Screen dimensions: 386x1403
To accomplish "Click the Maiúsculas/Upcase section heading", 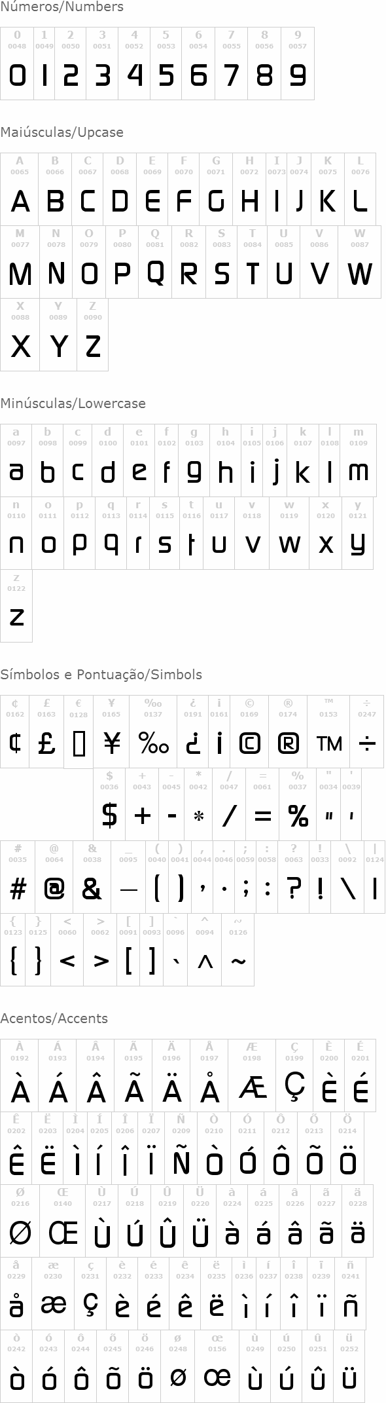I will pos(61,132).
